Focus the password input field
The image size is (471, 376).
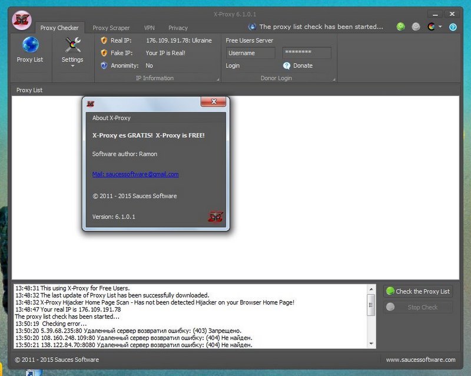click(307, 53)
